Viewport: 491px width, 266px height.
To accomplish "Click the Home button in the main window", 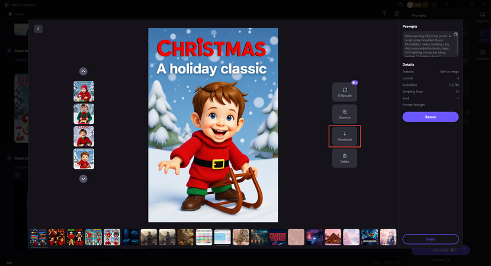I will pyautogui.click(x=16, y=14).
